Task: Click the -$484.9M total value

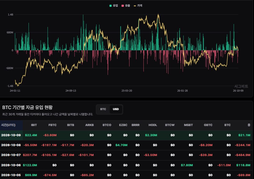Action: pos(243,155)
